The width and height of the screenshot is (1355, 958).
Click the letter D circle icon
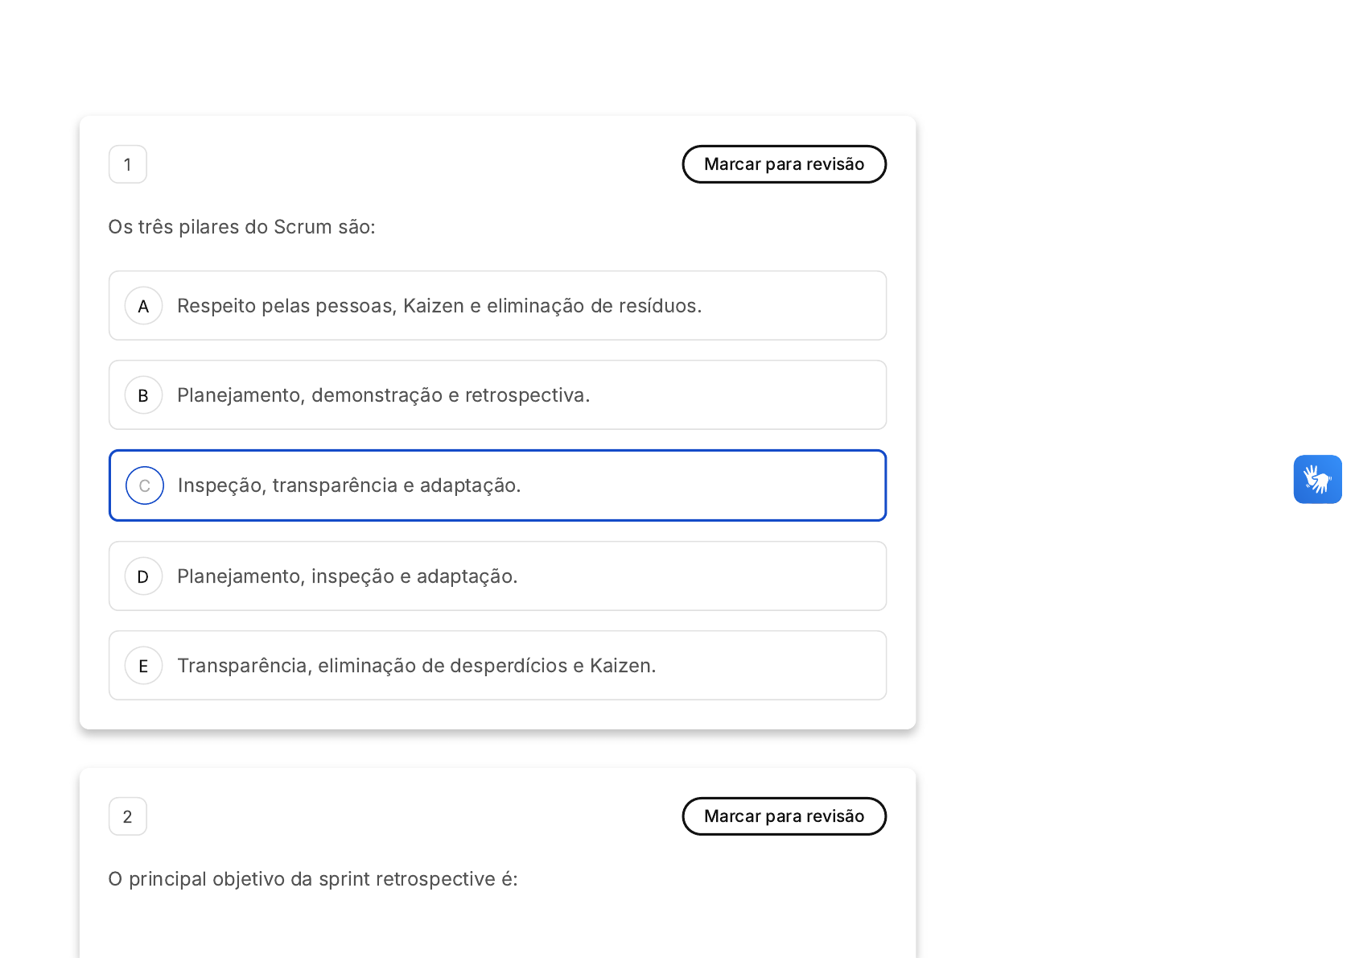coord(144,576)
